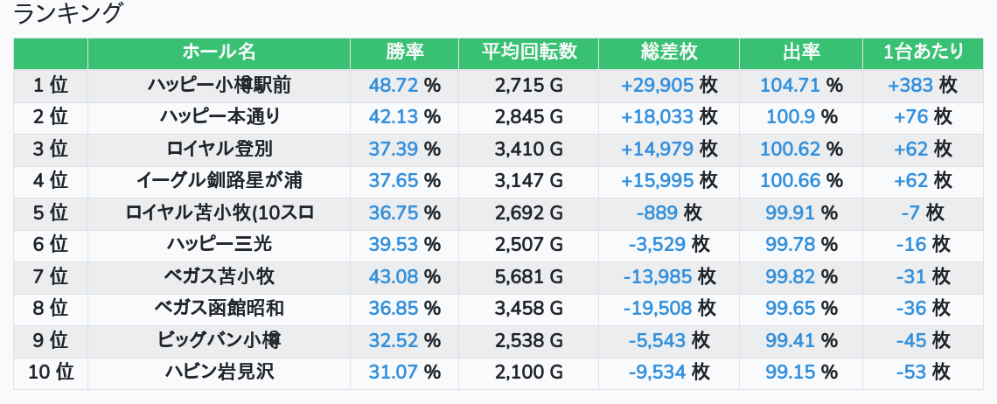Open the ハッピー本通り hall entry
This screenshot has width=997, height=404.
point(219,117)
